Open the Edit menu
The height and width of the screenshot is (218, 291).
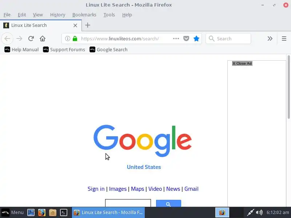coord(22,15)
